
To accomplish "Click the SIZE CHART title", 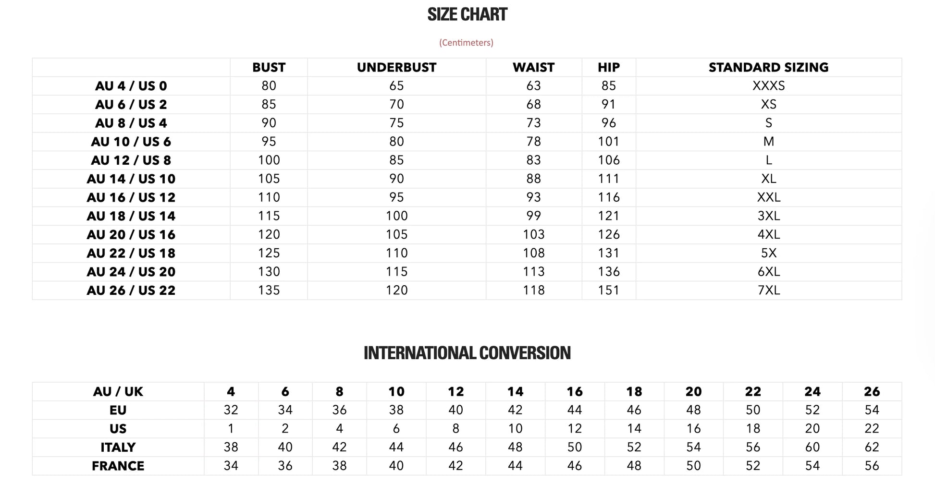I will [x=467, y=15].
